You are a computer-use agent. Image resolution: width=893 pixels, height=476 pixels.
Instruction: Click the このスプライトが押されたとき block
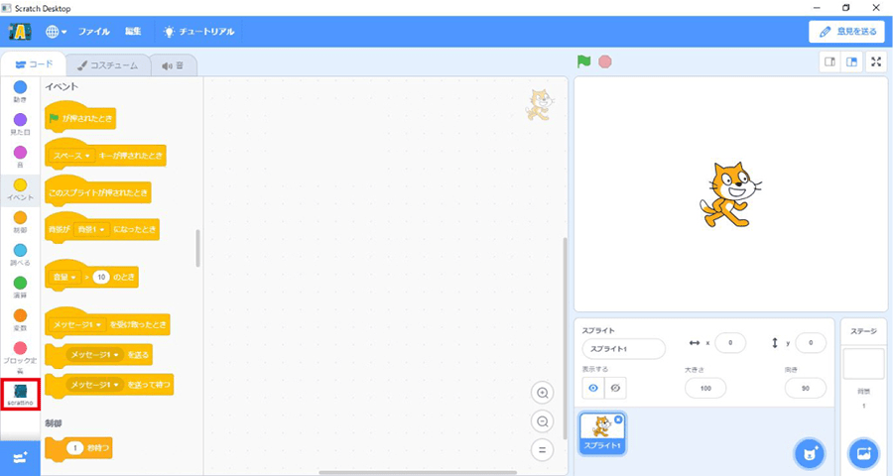point(98,191)
